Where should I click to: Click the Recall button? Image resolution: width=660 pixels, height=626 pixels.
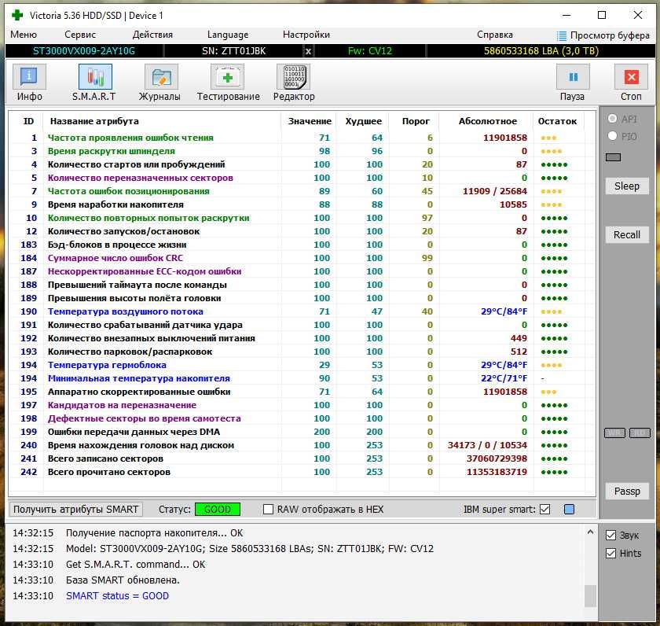pyautogui.click(x=627, y=234)
